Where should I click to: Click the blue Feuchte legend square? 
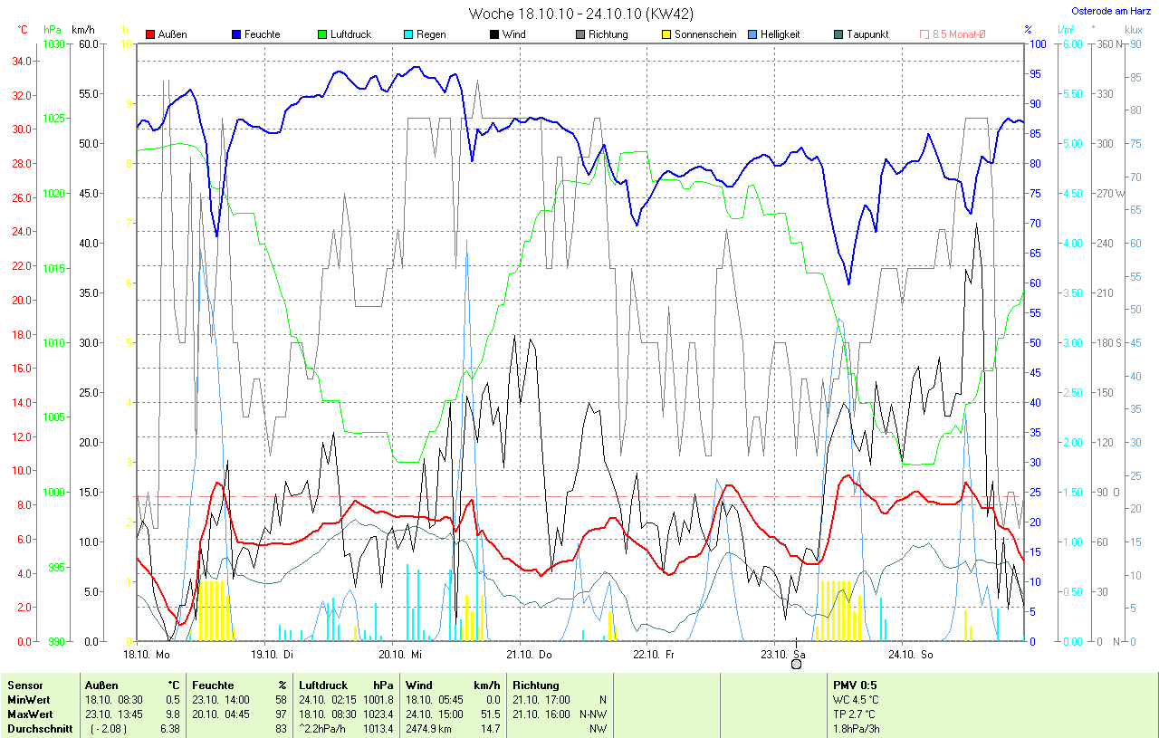pyautogui.click(x=236, y=34)
